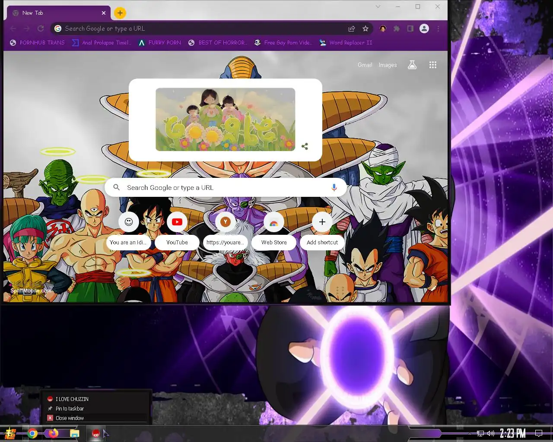Open a new tab with the yellow plus button
553x442 pixels.
[120, 13]
